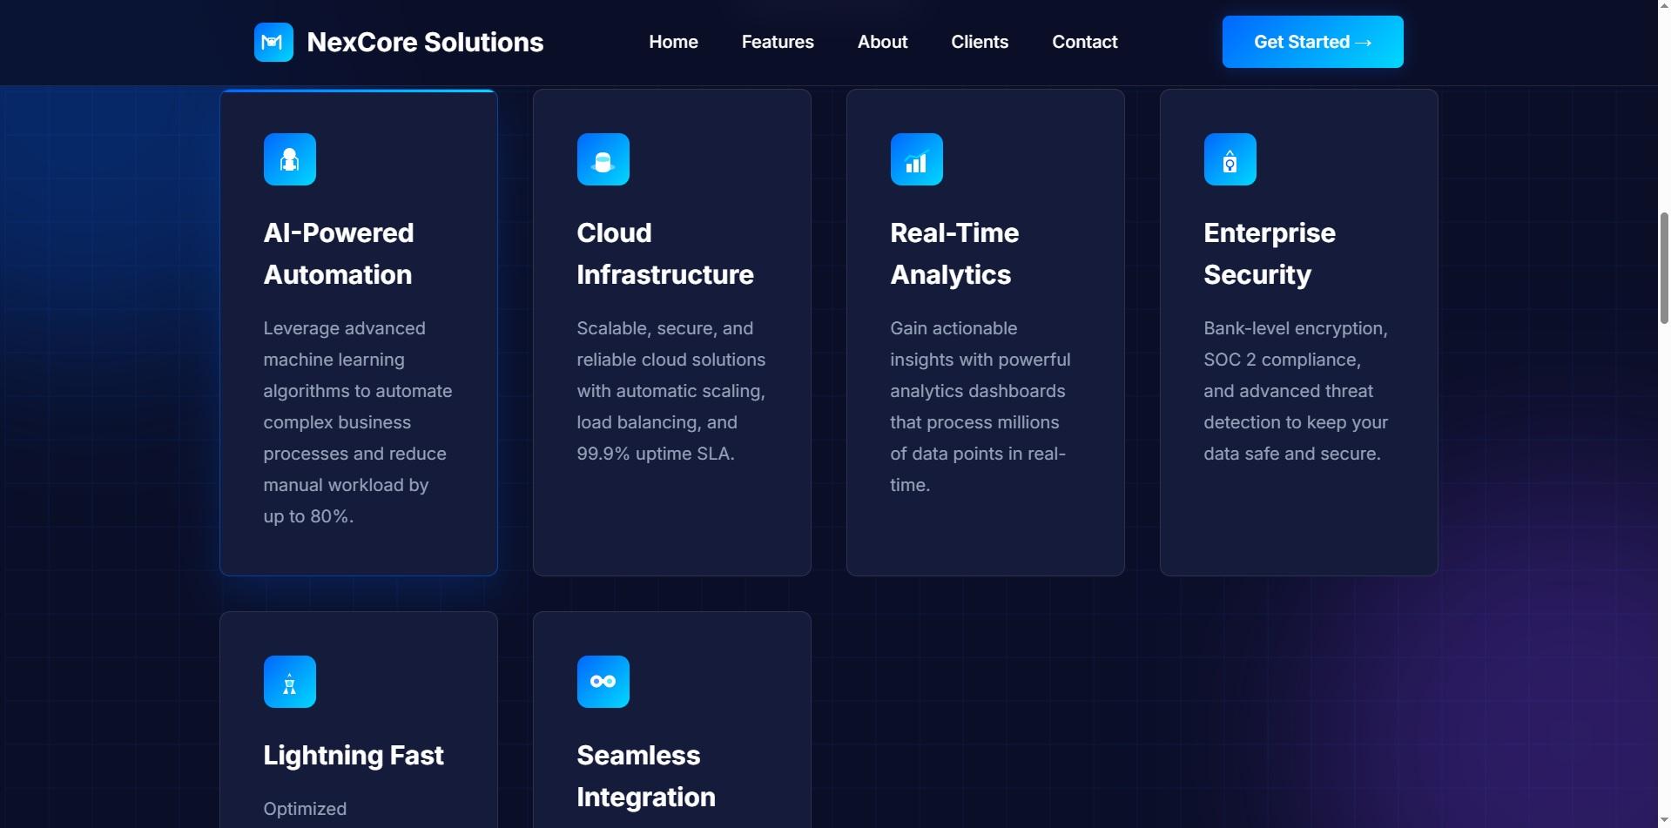1671x828 pixels.
Task: Click the AI automation description paragraph
Action: [x=358, y=422]
